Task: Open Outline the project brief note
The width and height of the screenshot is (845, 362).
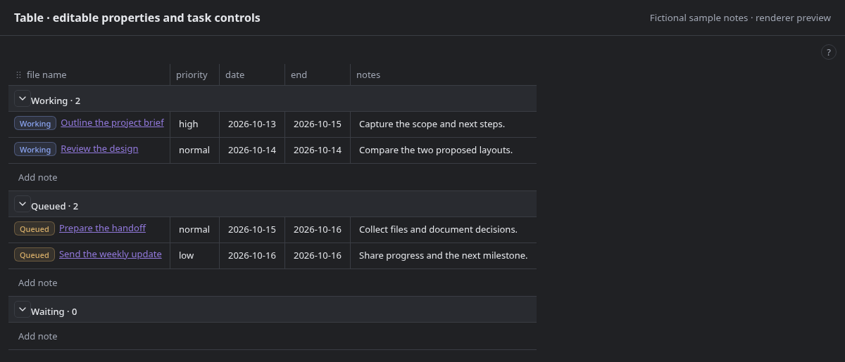Action: coord(112,122)
